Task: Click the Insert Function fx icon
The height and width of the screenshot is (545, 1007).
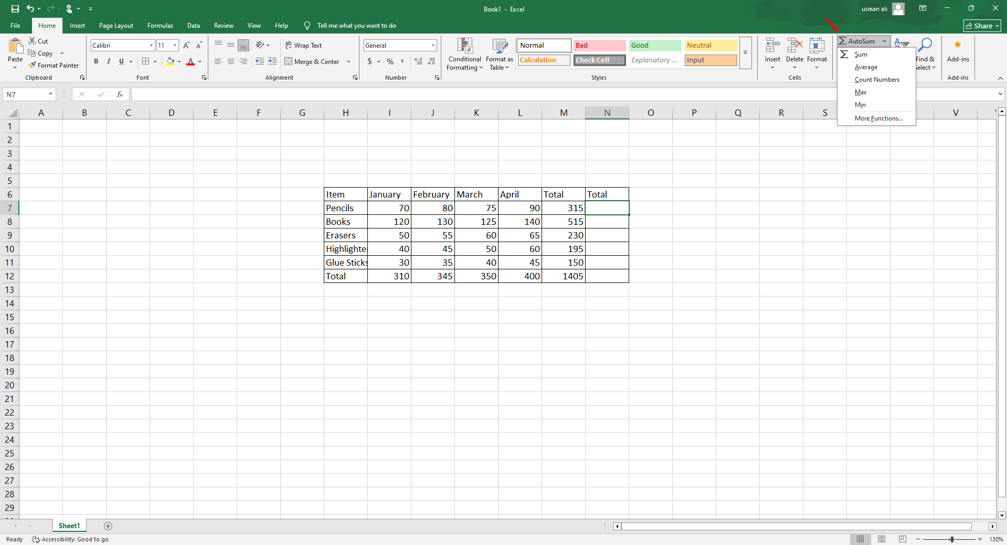Action: point(120,94)
